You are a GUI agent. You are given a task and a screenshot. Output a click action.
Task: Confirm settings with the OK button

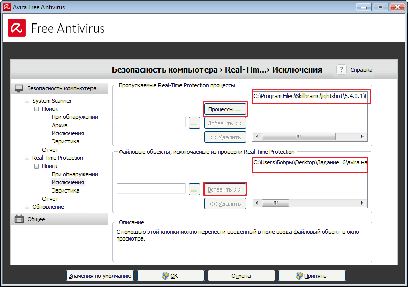171,276
